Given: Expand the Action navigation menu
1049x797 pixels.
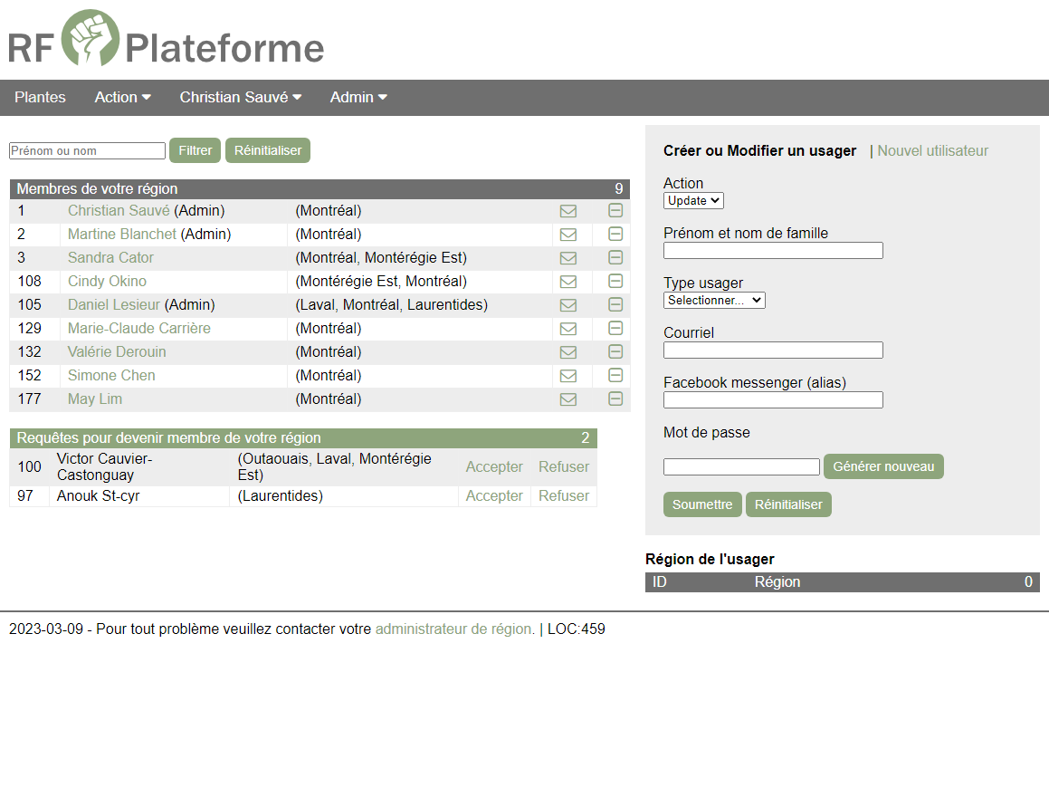Looking at the screenshot, I should 122,97.
